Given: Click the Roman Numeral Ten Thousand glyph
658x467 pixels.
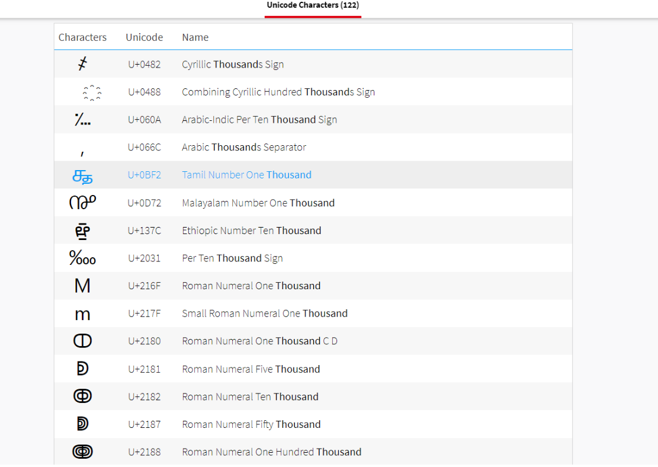Looking at the screenshot, I should 82,396.
